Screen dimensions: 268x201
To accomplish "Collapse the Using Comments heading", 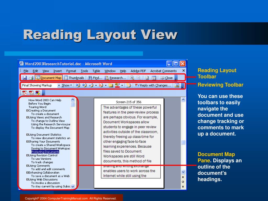I will pos(27,166).
